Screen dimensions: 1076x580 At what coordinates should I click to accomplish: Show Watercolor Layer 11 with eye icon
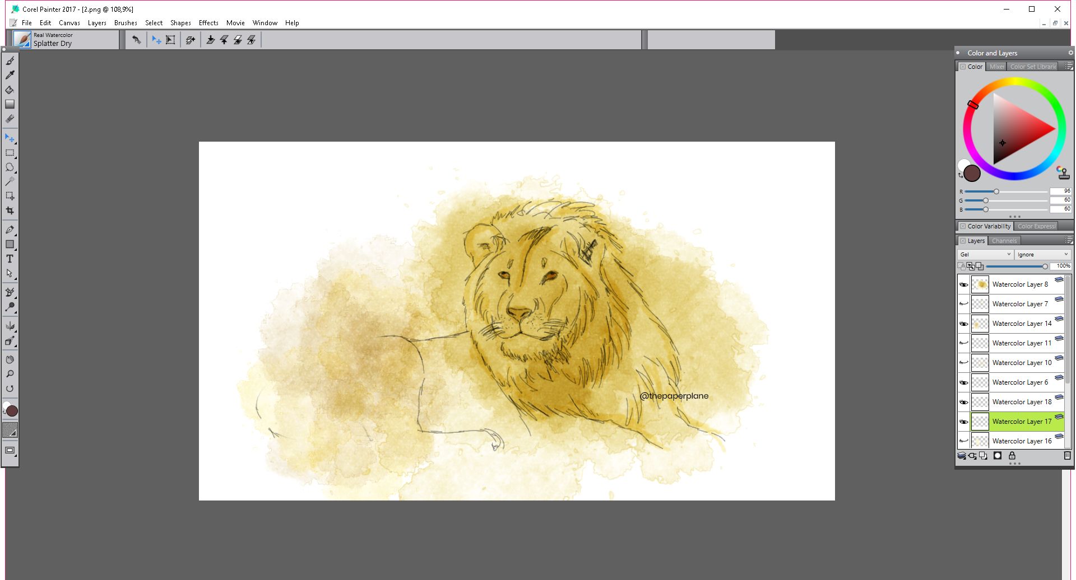963,343
